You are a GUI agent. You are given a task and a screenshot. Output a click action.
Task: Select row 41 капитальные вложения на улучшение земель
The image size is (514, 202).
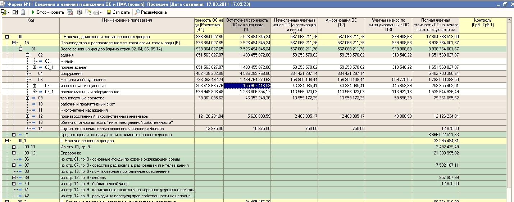click(254, 190)
